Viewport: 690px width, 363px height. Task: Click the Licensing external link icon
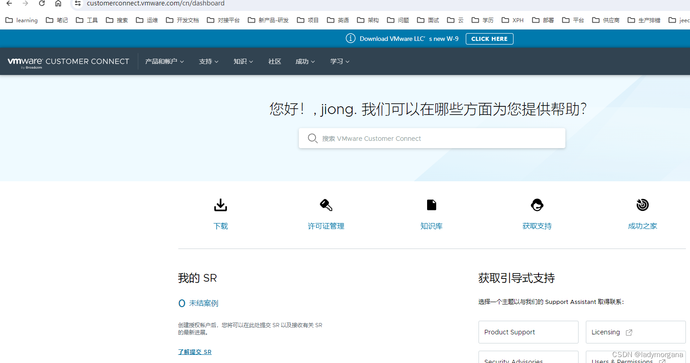629,333
